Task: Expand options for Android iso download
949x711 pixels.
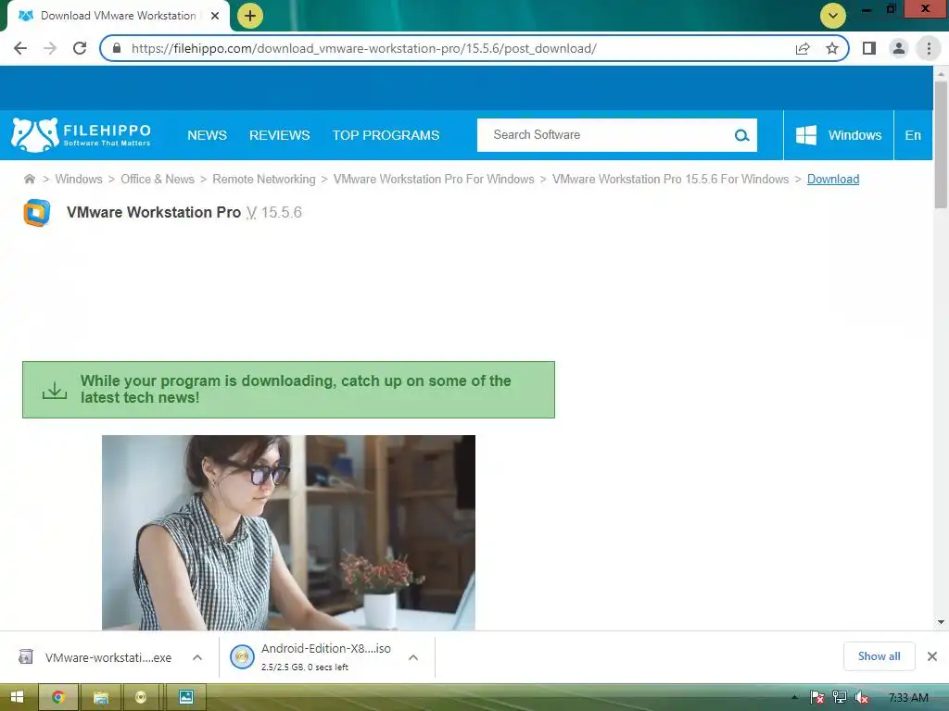Action: (413, 657)
